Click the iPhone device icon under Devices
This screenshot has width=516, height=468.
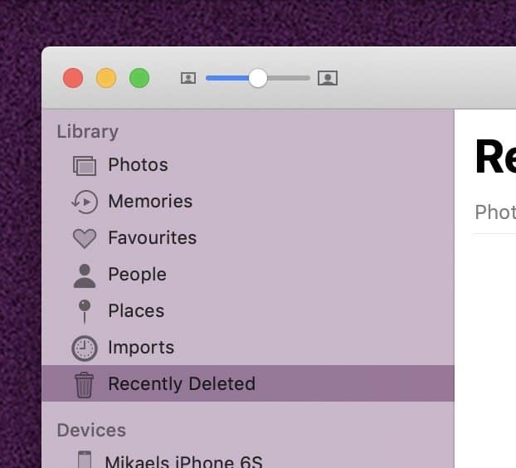click(x=85, y=460)
